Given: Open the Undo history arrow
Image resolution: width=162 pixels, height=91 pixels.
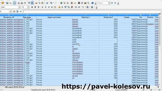Looking at the screenshot, I should point(53,3).
